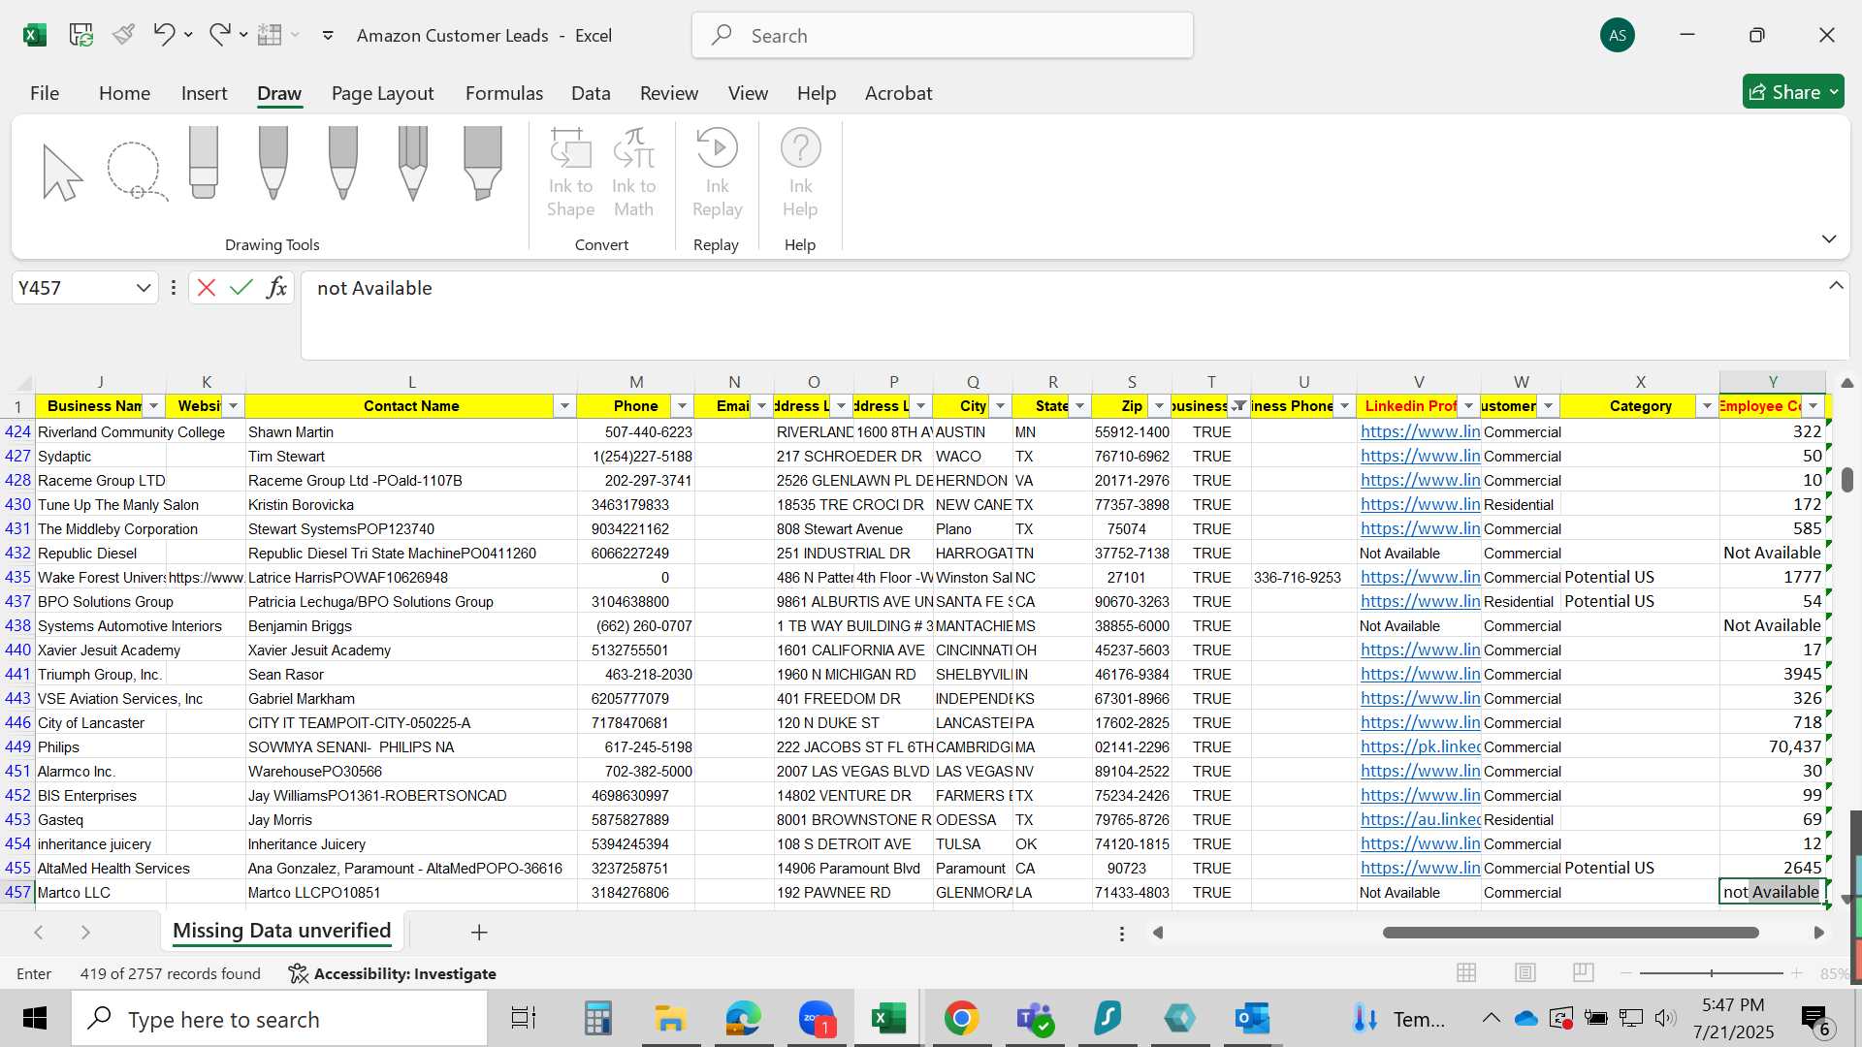This screenshot has height=1047, width=1862.
Task: Open the active business column filter button
Action: [1239, 406]
